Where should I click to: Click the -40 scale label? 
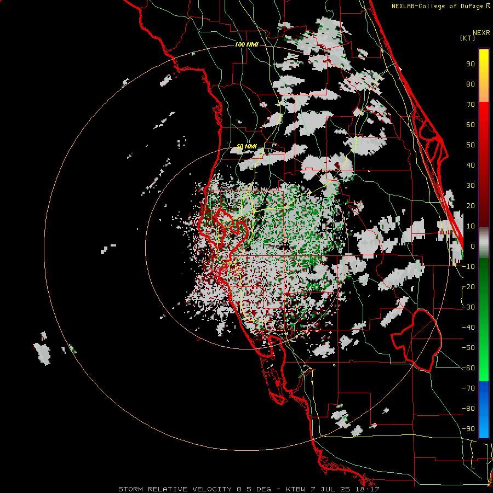(x=469, y=328)
